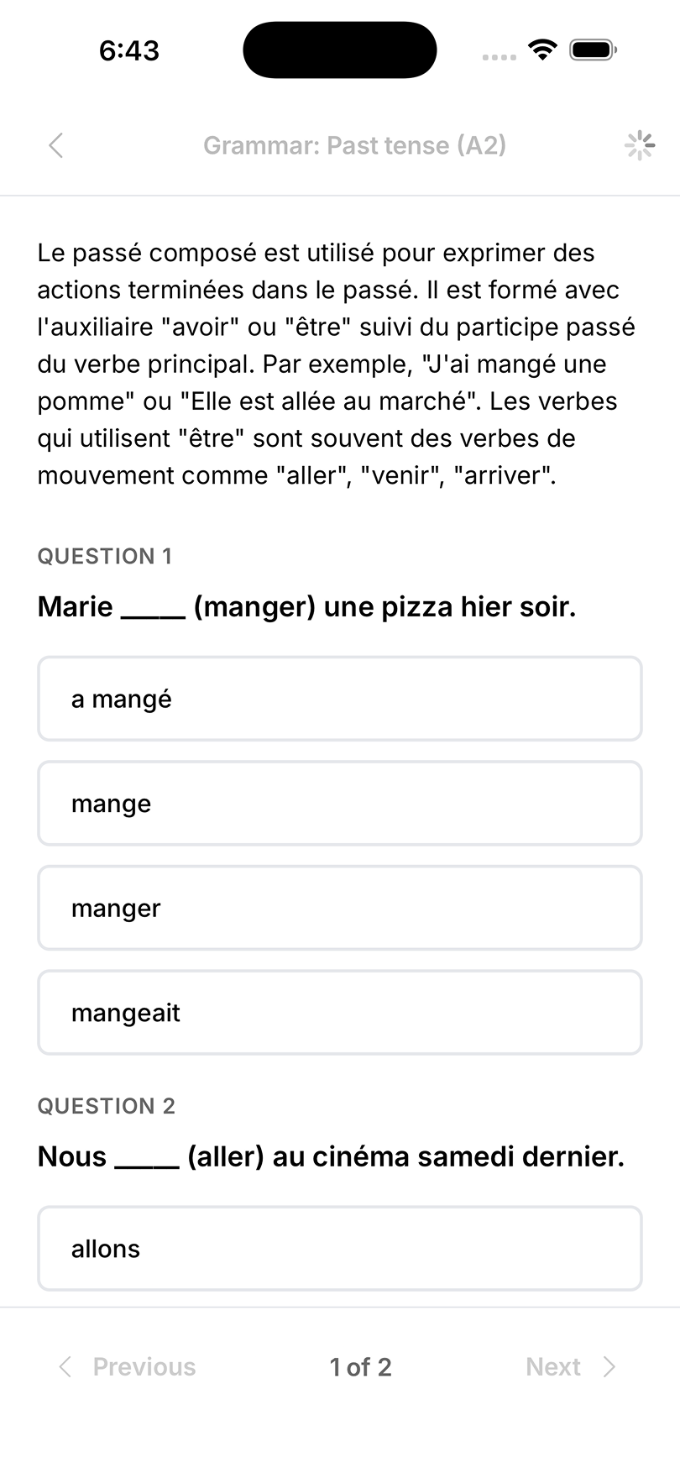Viewport: 680px width, 1478px height.
Task: Choose the "mange" answer option
Action: (x=340, y=804)
